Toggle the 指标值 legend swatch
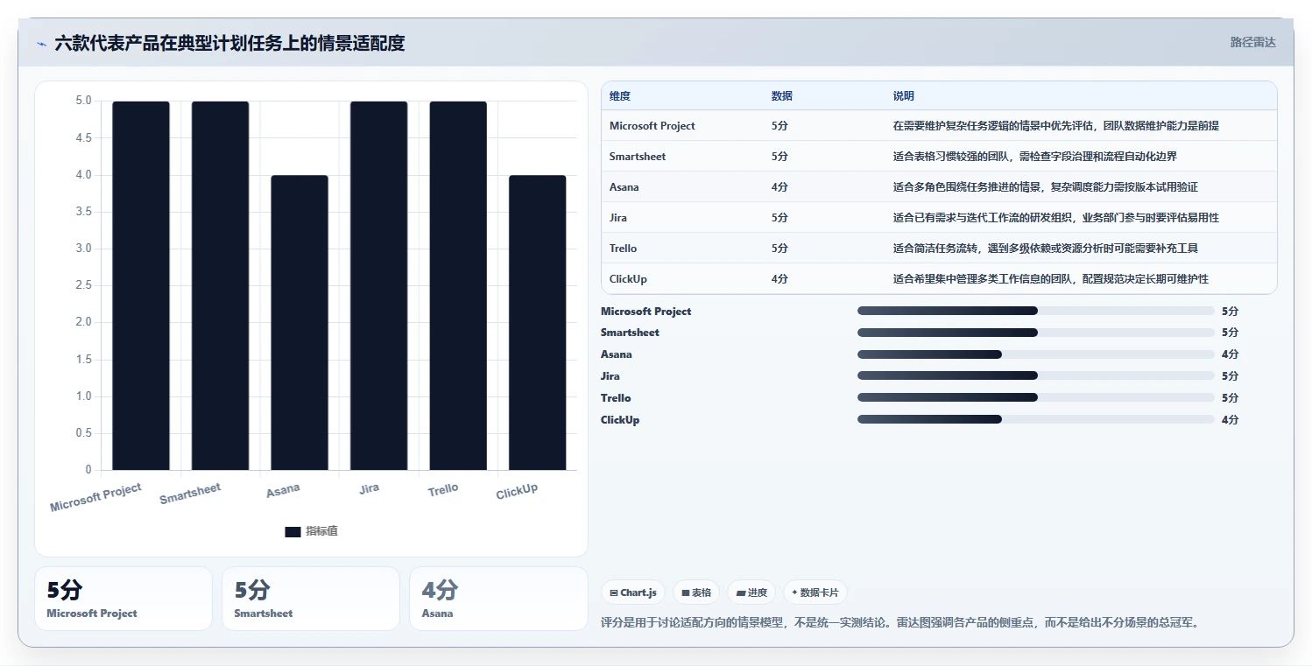This screenshot has width=1312, height=666. pos(293,532)
